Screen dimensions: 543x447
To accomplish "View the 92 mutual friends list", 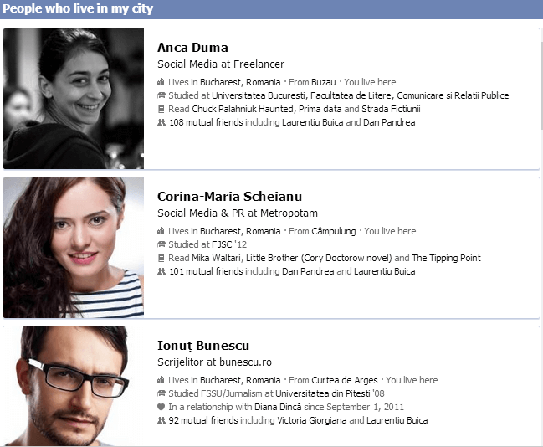I will (x=203, y=420).
